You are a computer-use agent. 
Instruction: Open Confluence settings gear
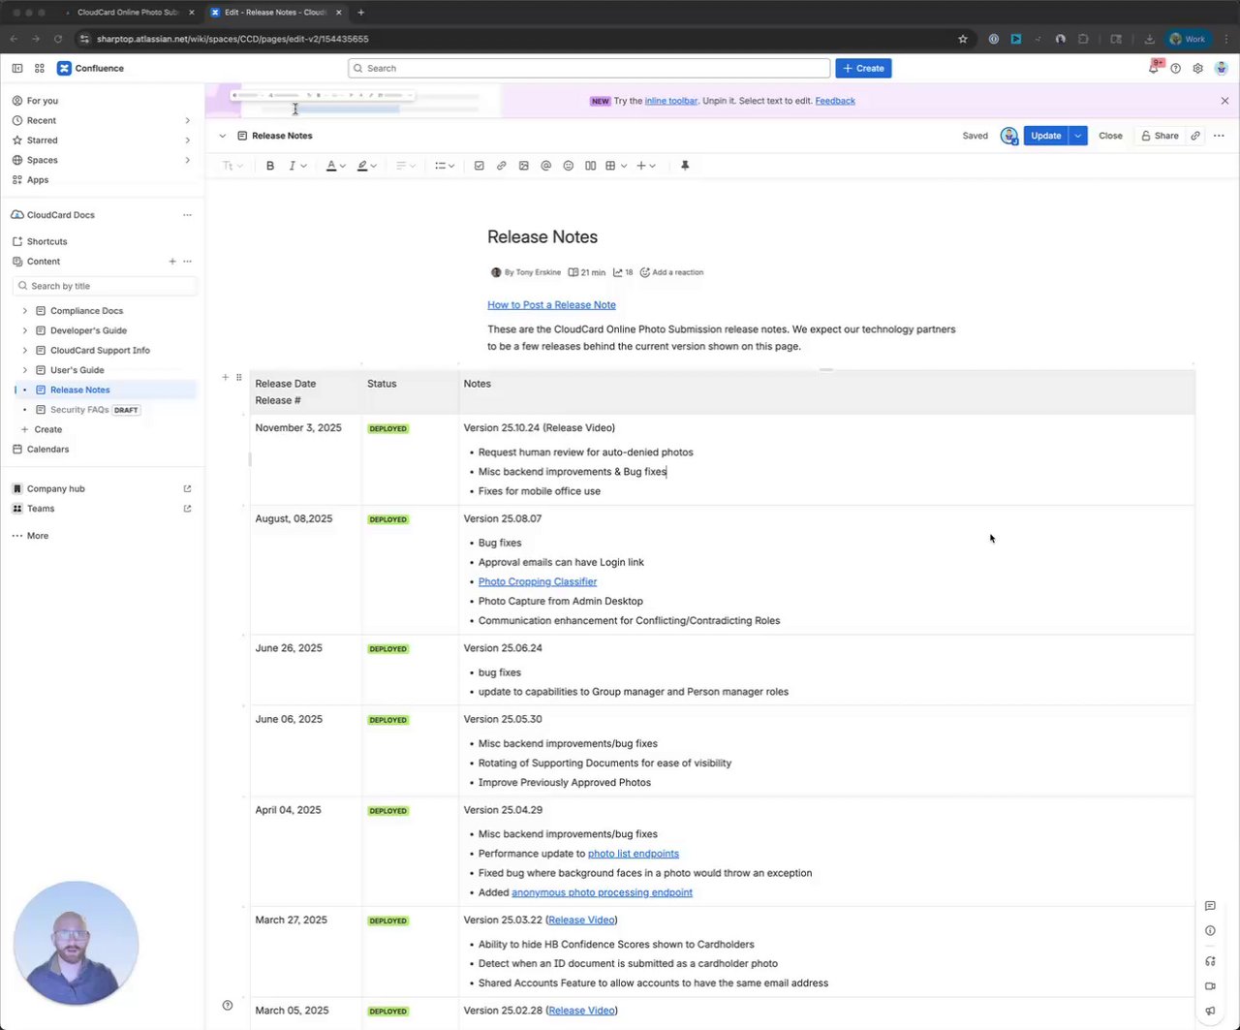click(x=1197, y=68)
